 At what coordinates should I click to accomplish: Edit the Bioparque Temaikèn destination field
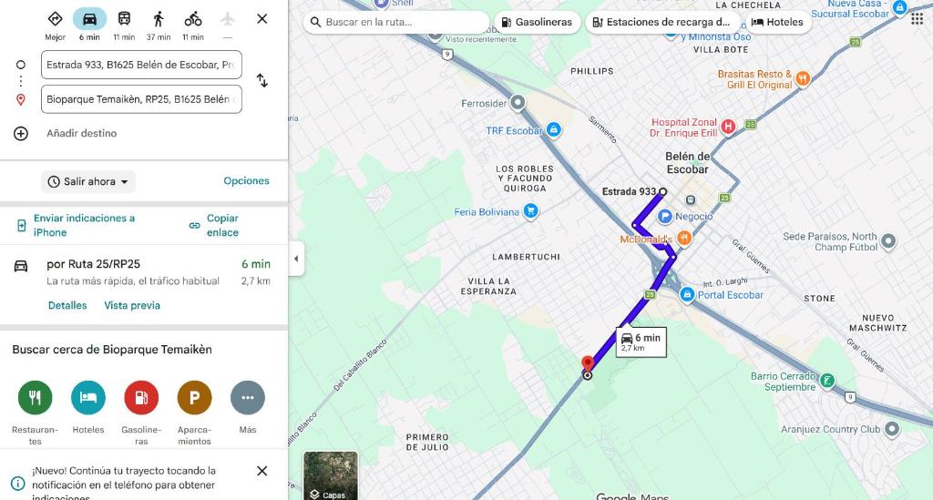click(x=141, y=99)
